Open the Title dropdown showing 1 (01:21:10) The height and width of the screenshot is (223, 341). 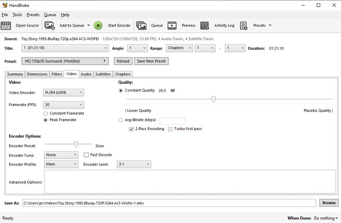click(65, 48)
